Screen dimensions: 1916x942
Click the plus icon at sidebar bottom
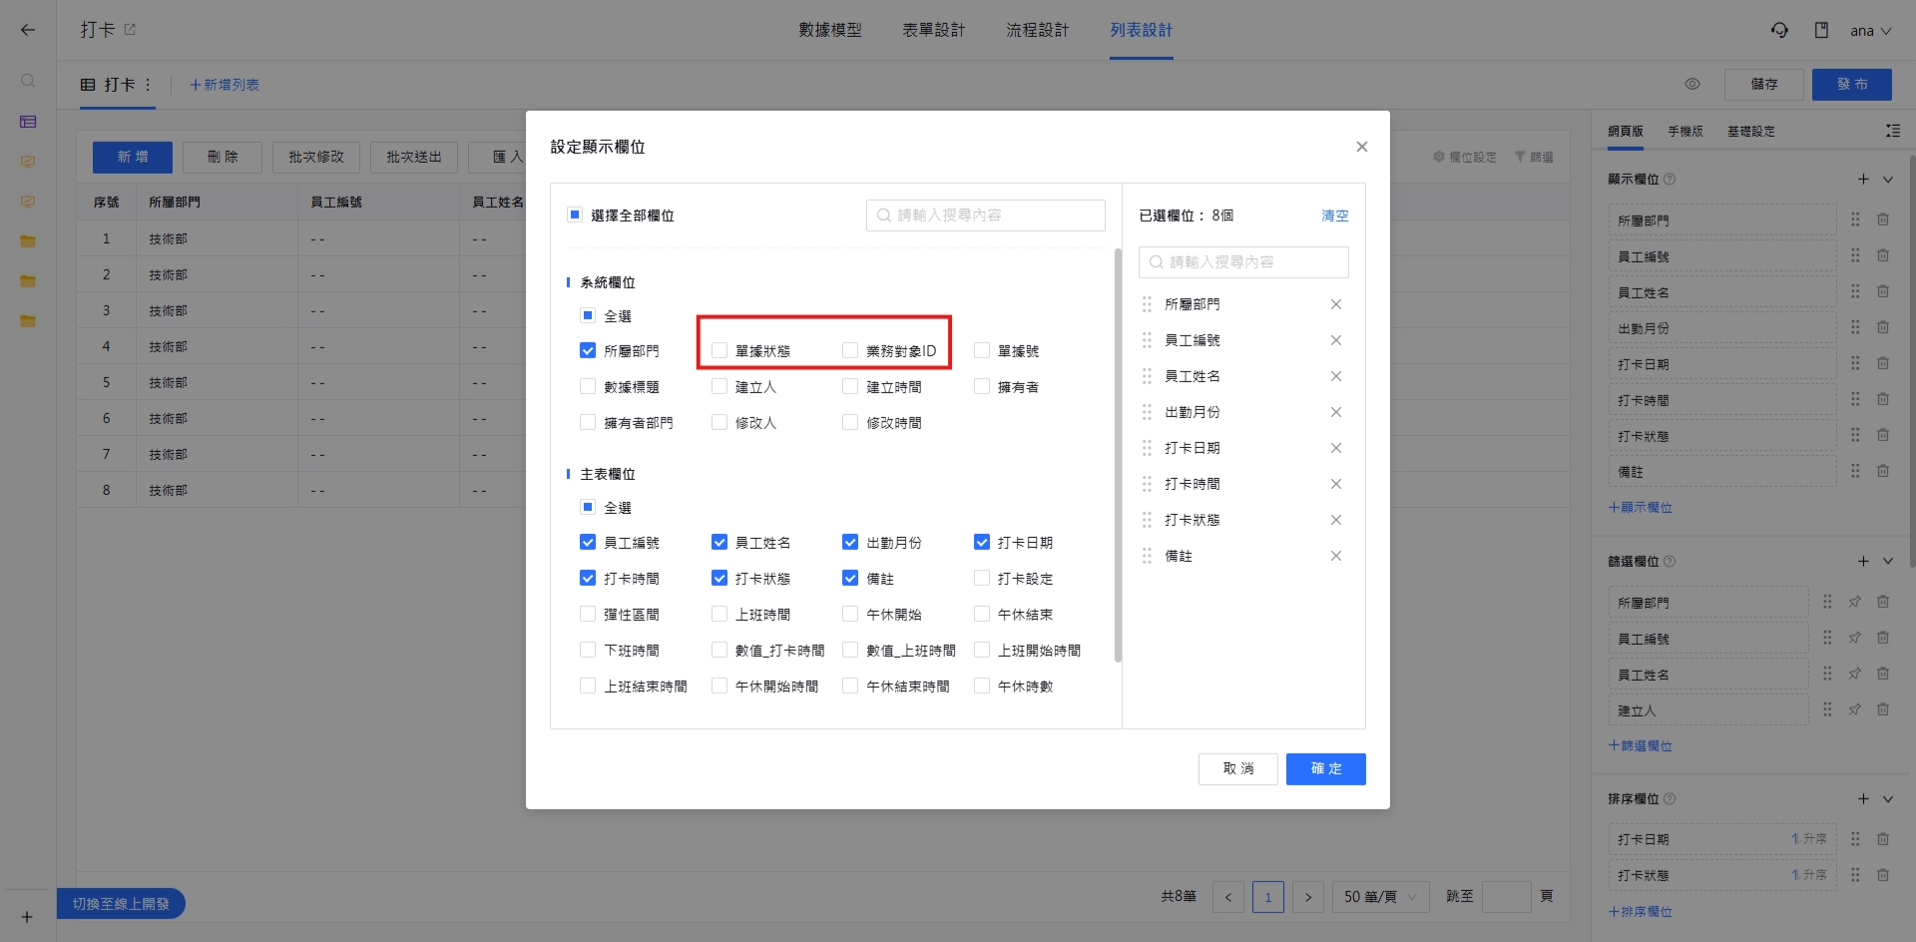[27, 917]
